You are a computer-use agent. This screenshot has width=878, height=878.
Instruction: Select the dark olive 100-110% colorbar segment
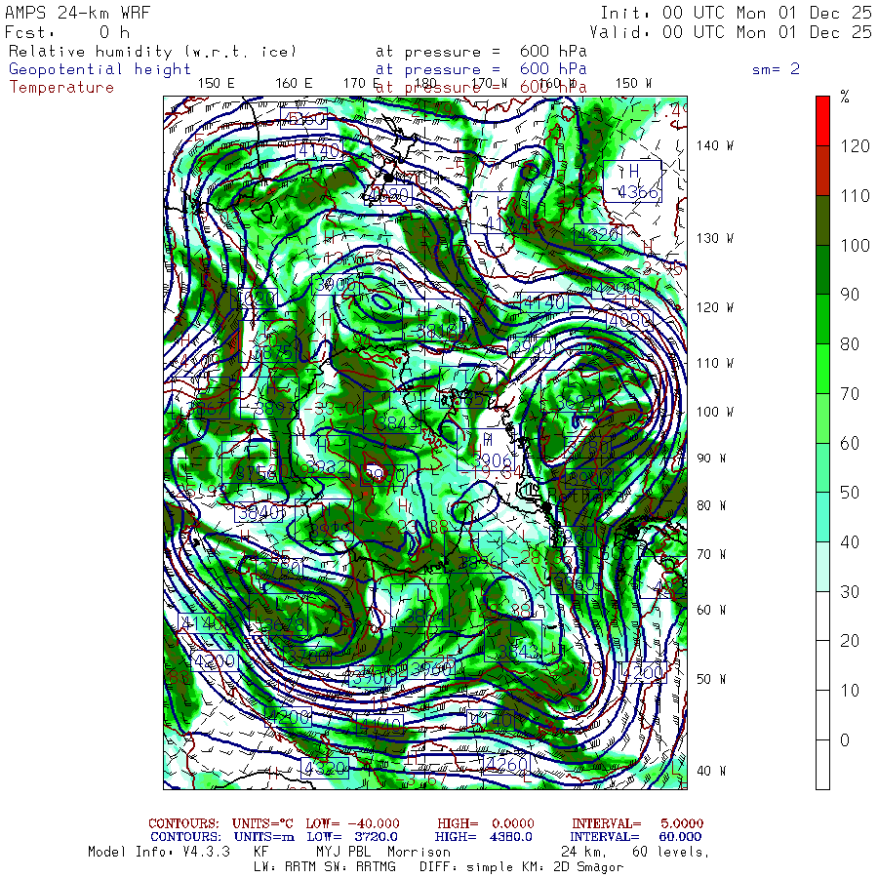click(x=822, y=219)
